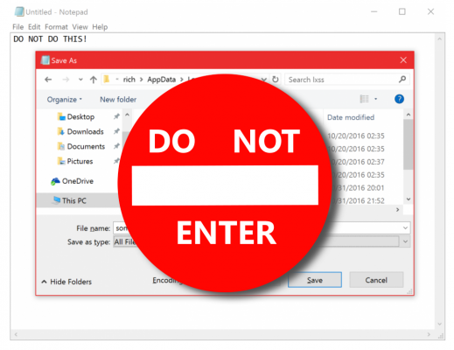
Task: Click the rich breadcrumb segment
Action: (x=129, y=80)
